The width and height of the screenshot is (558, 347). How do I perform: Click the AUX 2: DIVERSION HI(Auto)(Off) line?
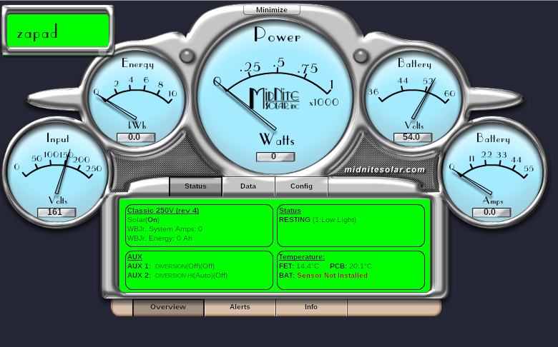(x=177, y=276)
